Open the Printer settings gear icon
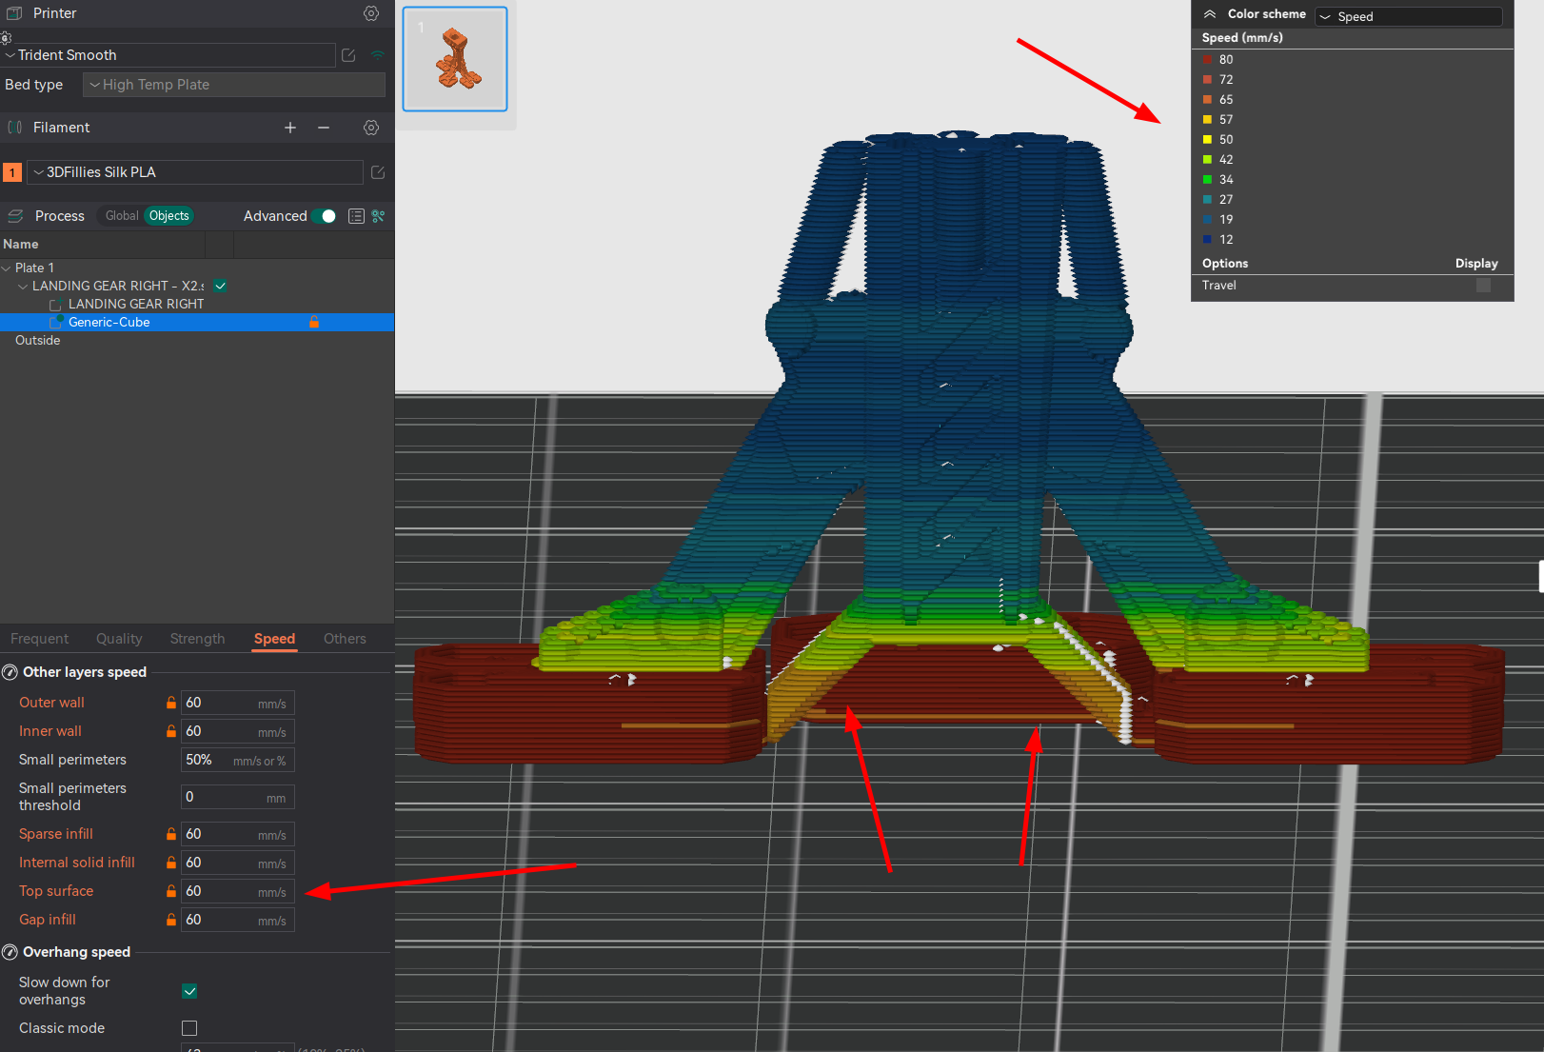Viewport: 1544px width, 1052px height. (x=370, y=13)
